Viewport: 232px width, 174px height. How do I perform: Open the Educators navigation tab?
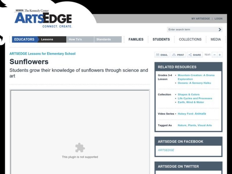(x=24, y=39)
